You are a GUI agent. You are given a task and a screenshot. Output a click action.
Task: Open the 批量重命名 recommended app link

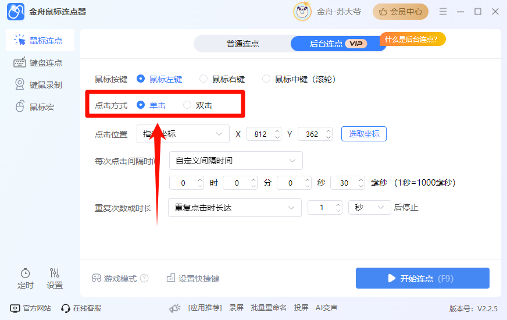[x=269, y=308]
